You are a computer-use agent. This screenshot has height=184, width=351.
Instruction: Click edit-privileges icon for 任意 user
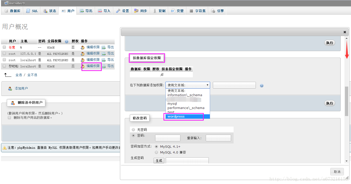[83, 47]
